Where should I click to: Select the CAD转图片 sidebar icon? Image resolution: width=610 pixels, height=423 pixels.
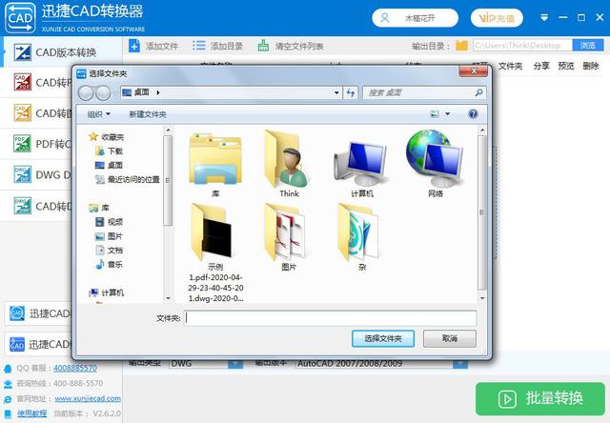(22, 113)
